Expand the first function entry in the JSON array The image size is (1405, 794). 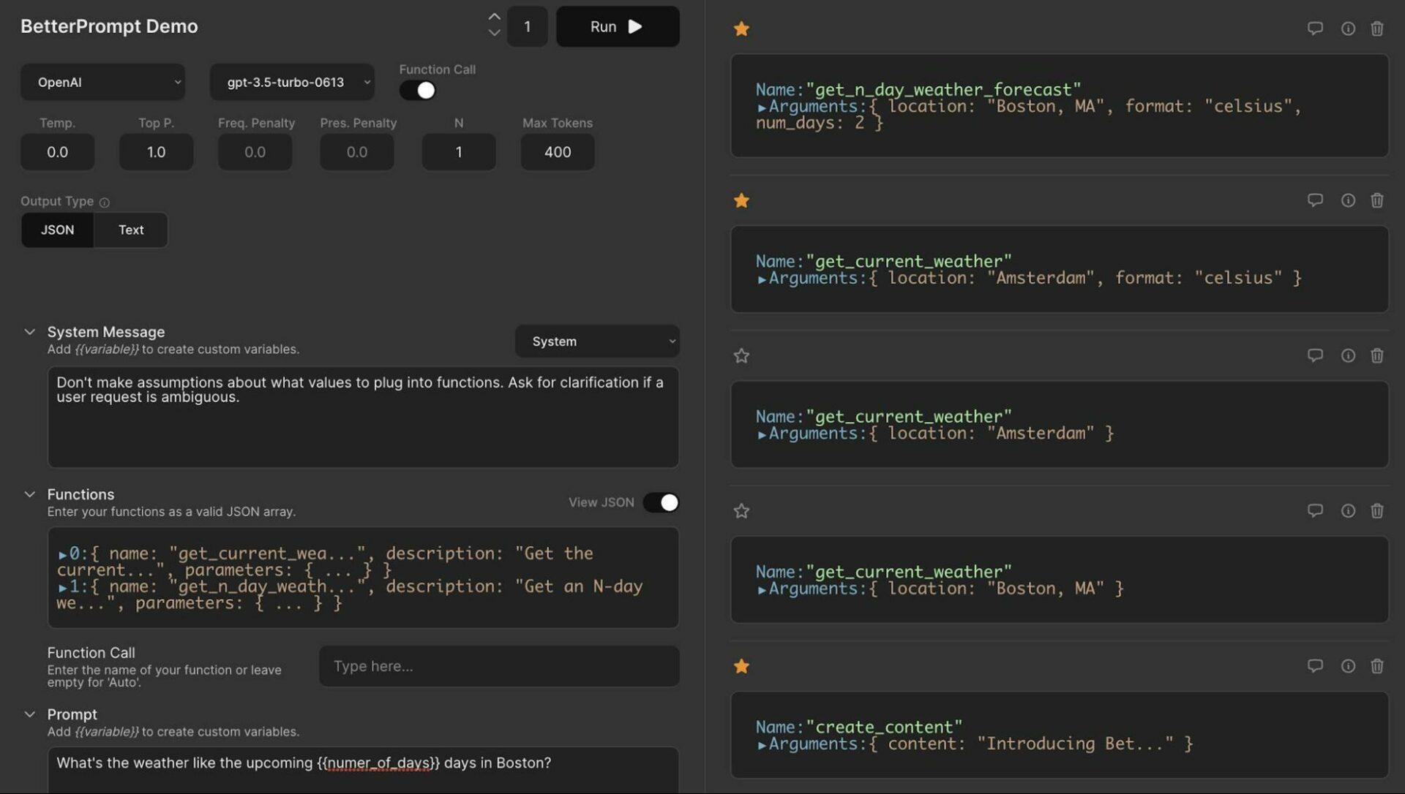tap(64, 553)
